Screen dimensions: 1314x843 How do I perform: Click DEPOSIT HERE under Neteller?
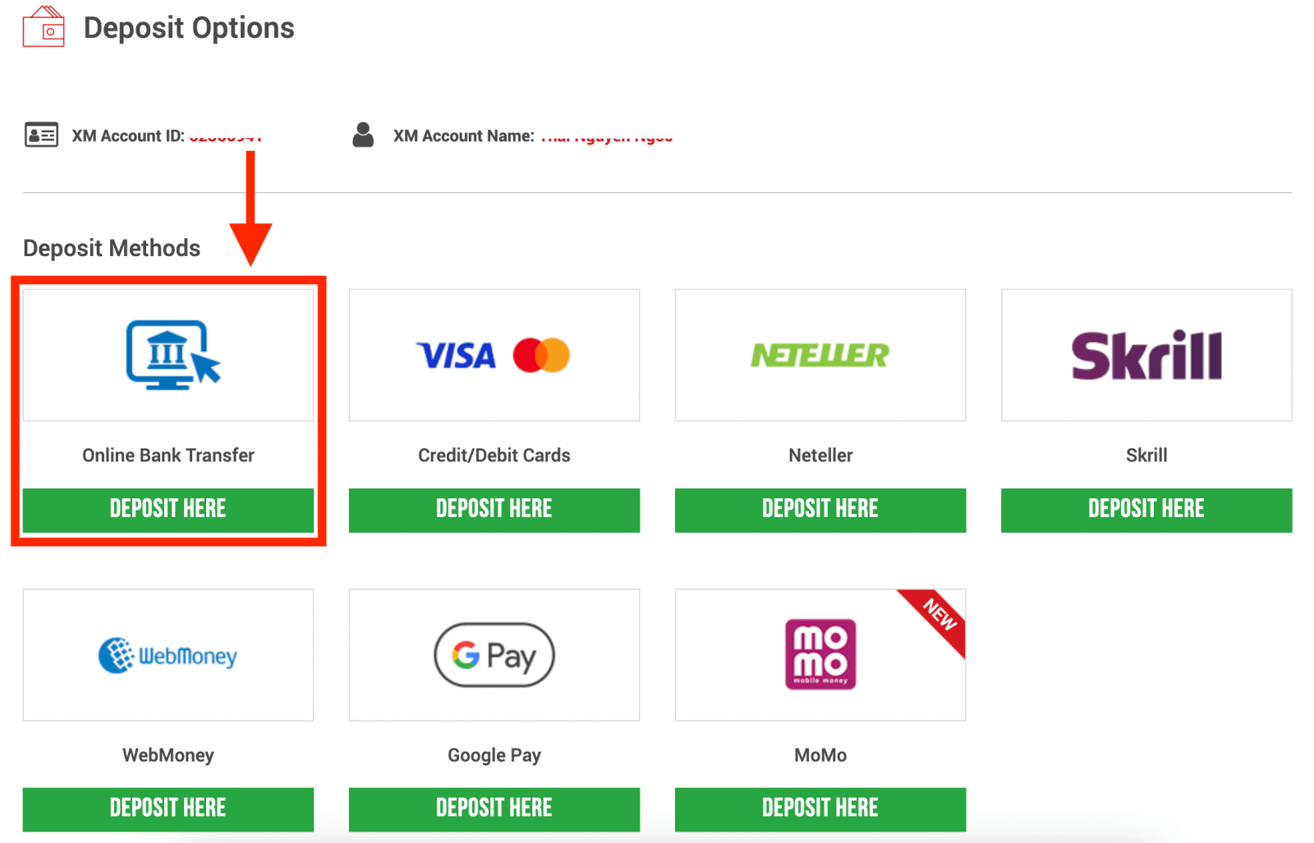820,509
